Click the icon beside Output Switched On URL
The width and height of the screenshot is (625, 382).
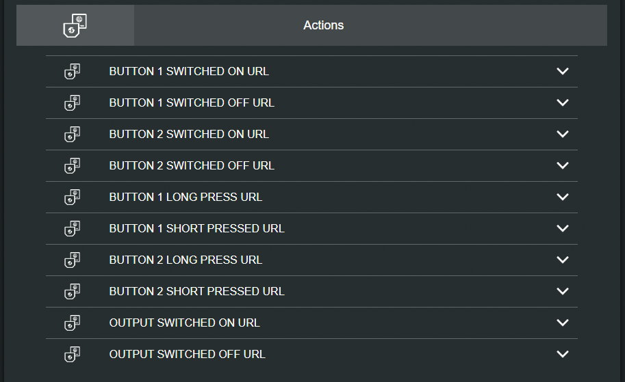click(72, 323)
